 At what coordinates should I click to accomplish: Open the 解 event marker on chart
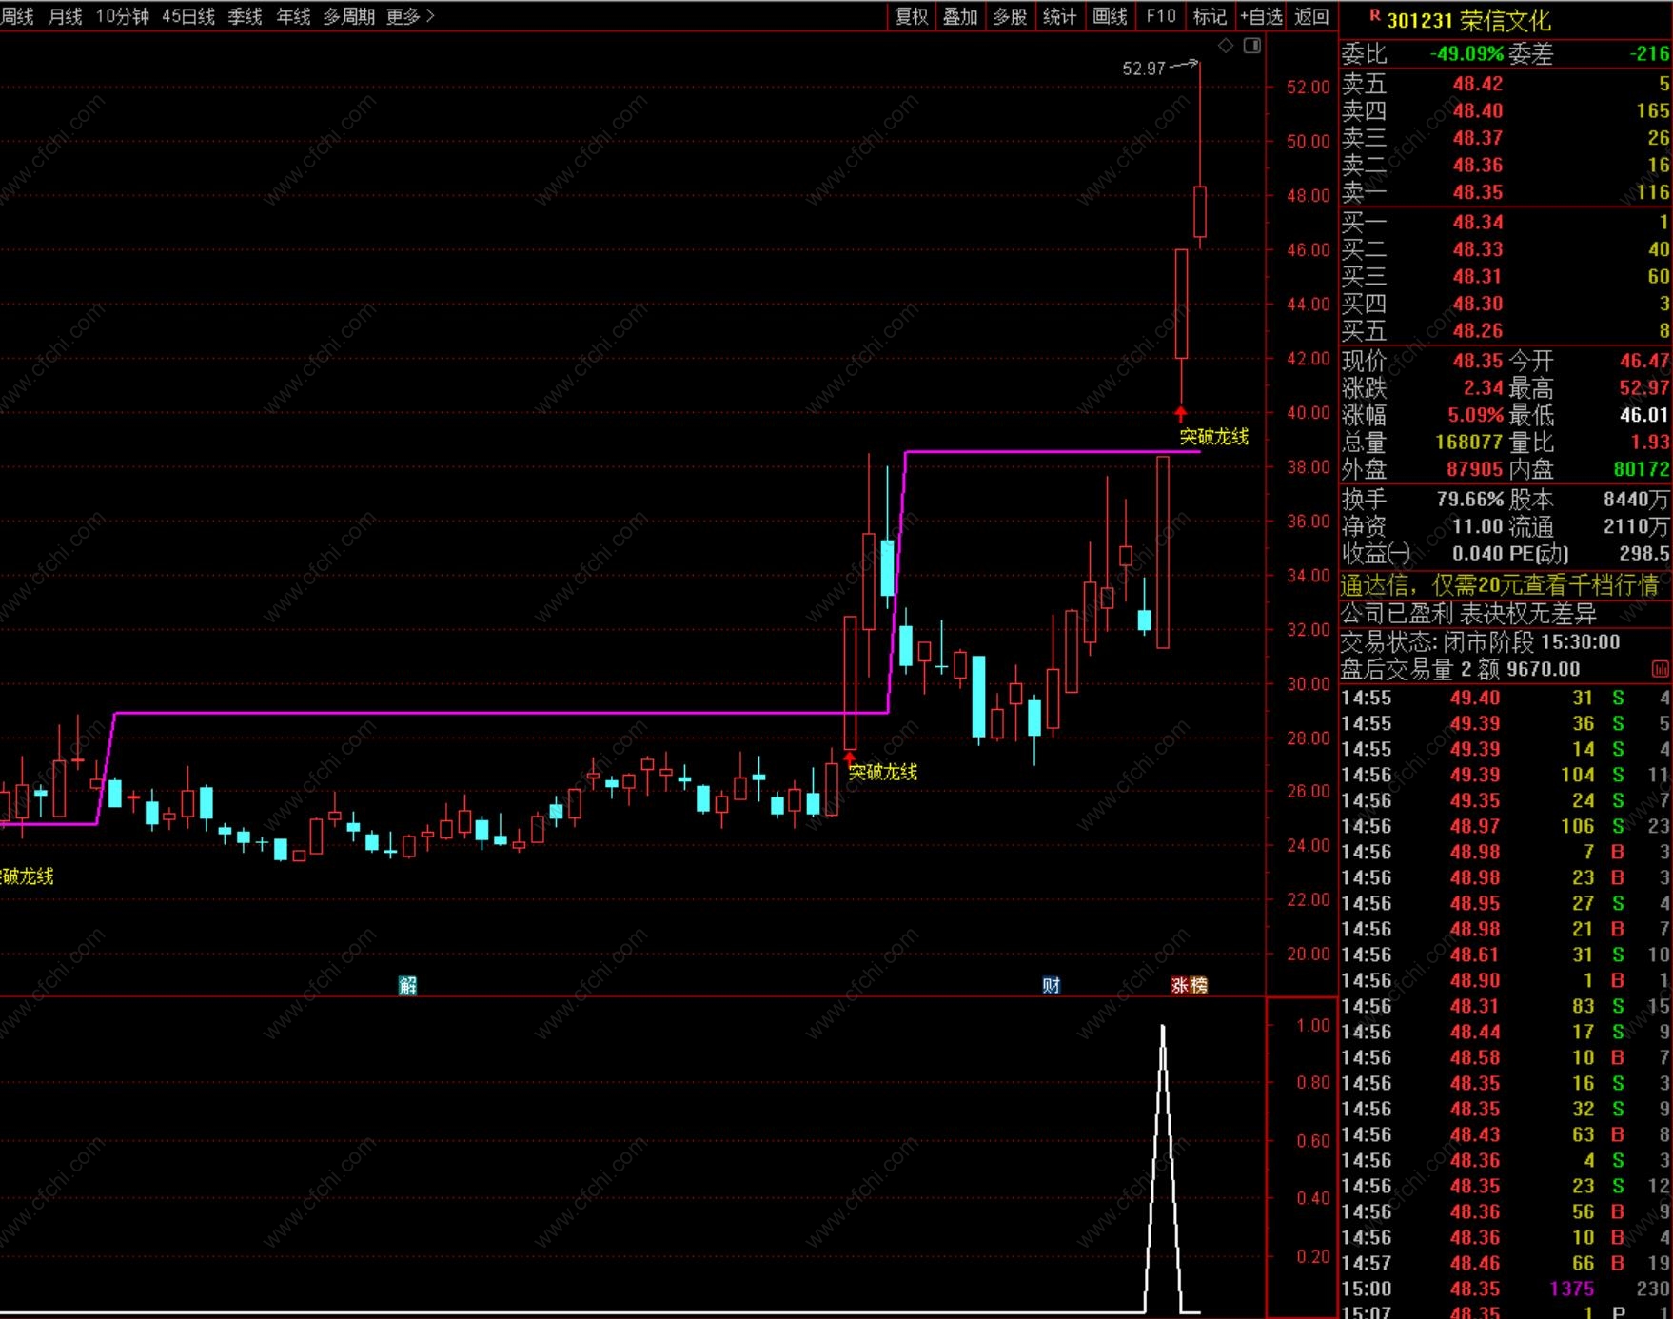click(x=408, y=985)
